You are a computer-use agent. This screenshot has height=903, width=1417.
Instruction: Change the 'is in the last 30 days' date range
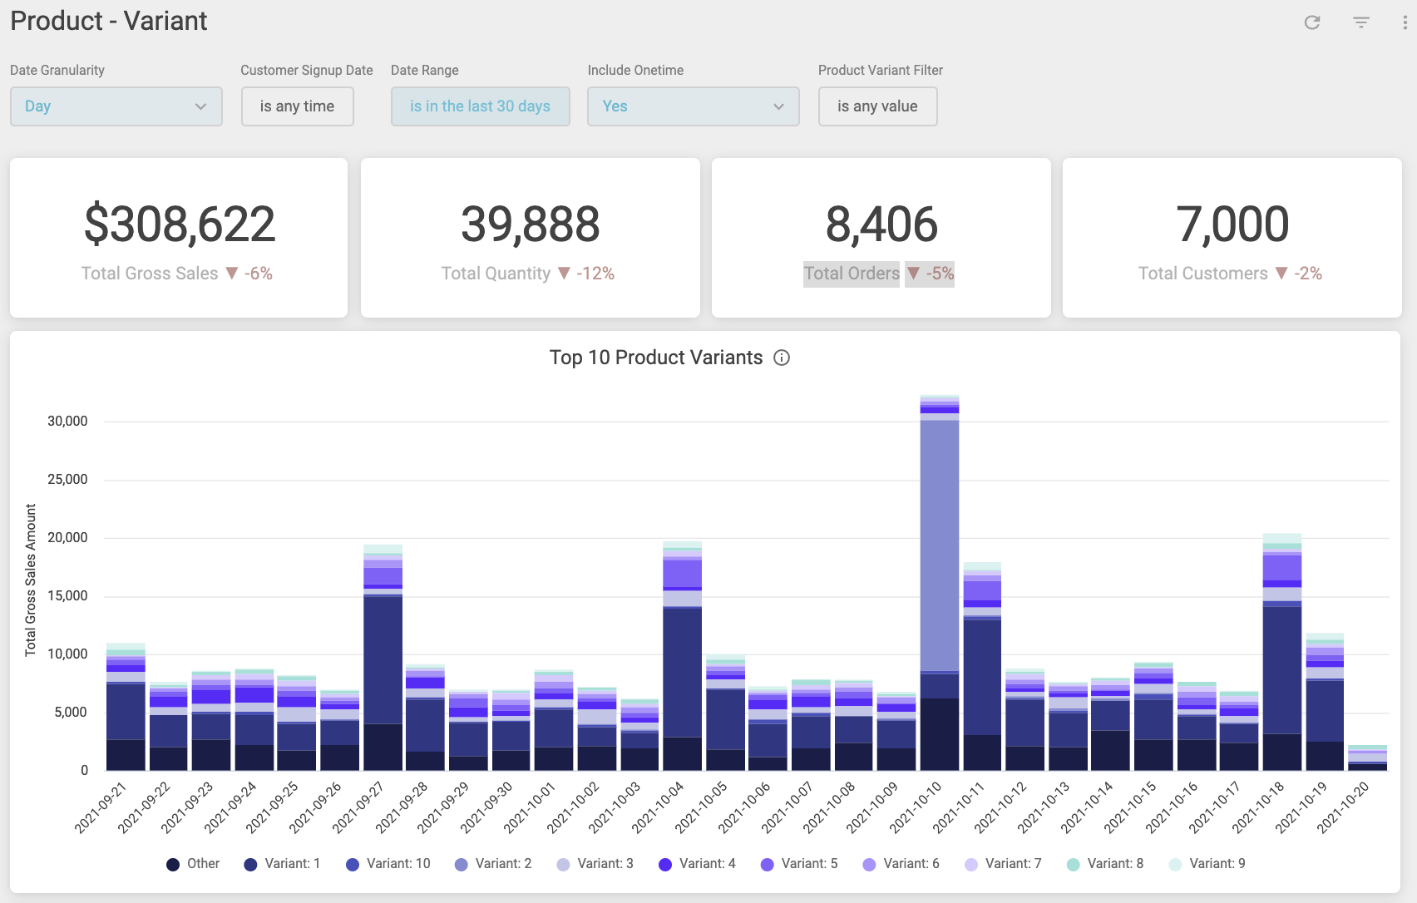coord(480,106)
